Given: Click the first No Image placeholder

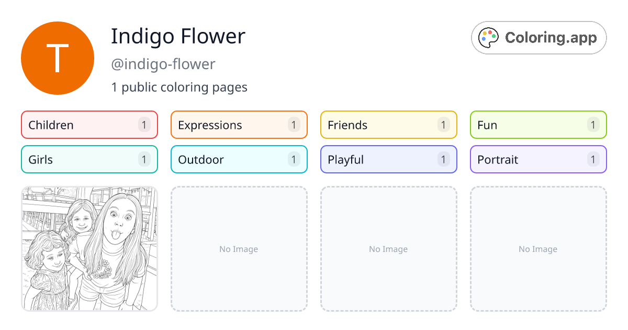Looking at the screenshot, I should click(239, 249).
